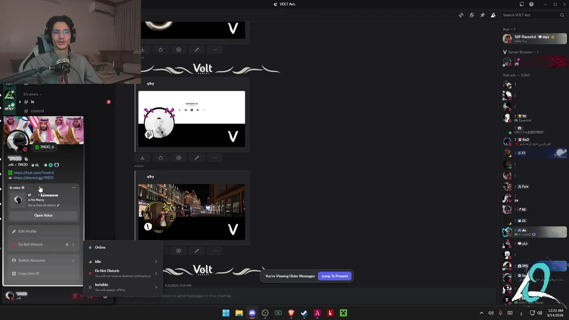569x320 pixels.
Task: Set status to Idle
Action: (123, 262)
